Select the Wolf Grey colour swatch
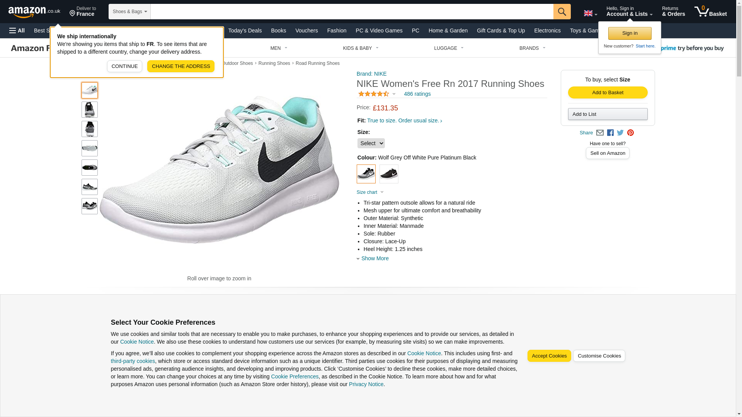742x417 pixels. click(x=366, y=174)
